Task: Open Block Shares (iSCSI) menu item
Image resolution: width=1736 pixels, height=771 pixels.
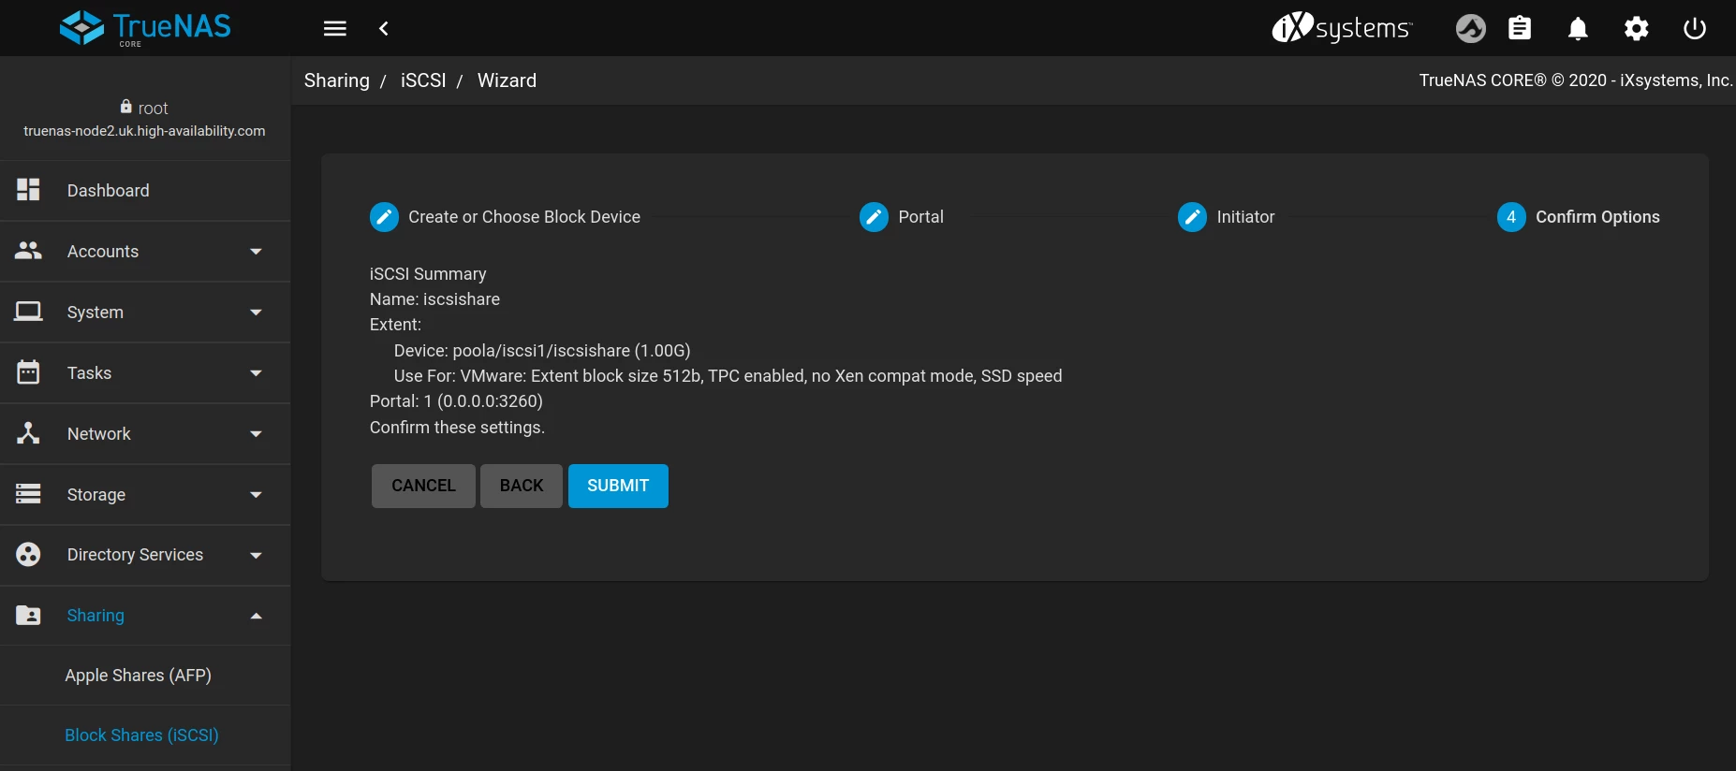Action: pos(141,735)
